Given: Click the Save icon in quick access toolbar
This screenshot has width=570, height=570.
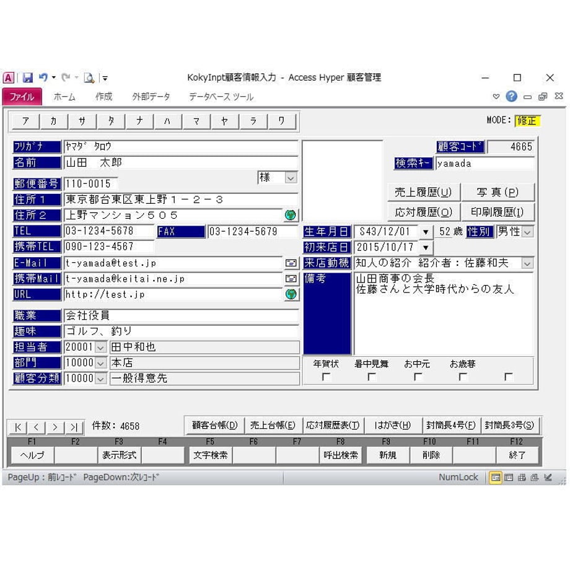Looking at the screenshot, I should (27, 78).
